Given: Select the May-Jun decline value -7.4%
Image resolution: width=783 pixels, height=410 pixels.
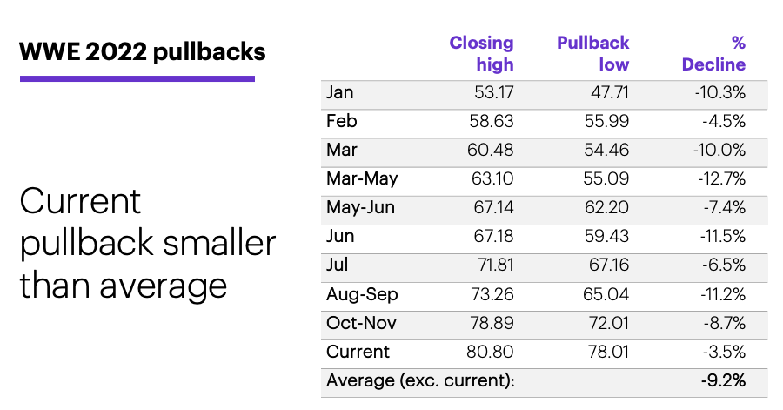Looking at the screenshot, I should tap(724, 207).
